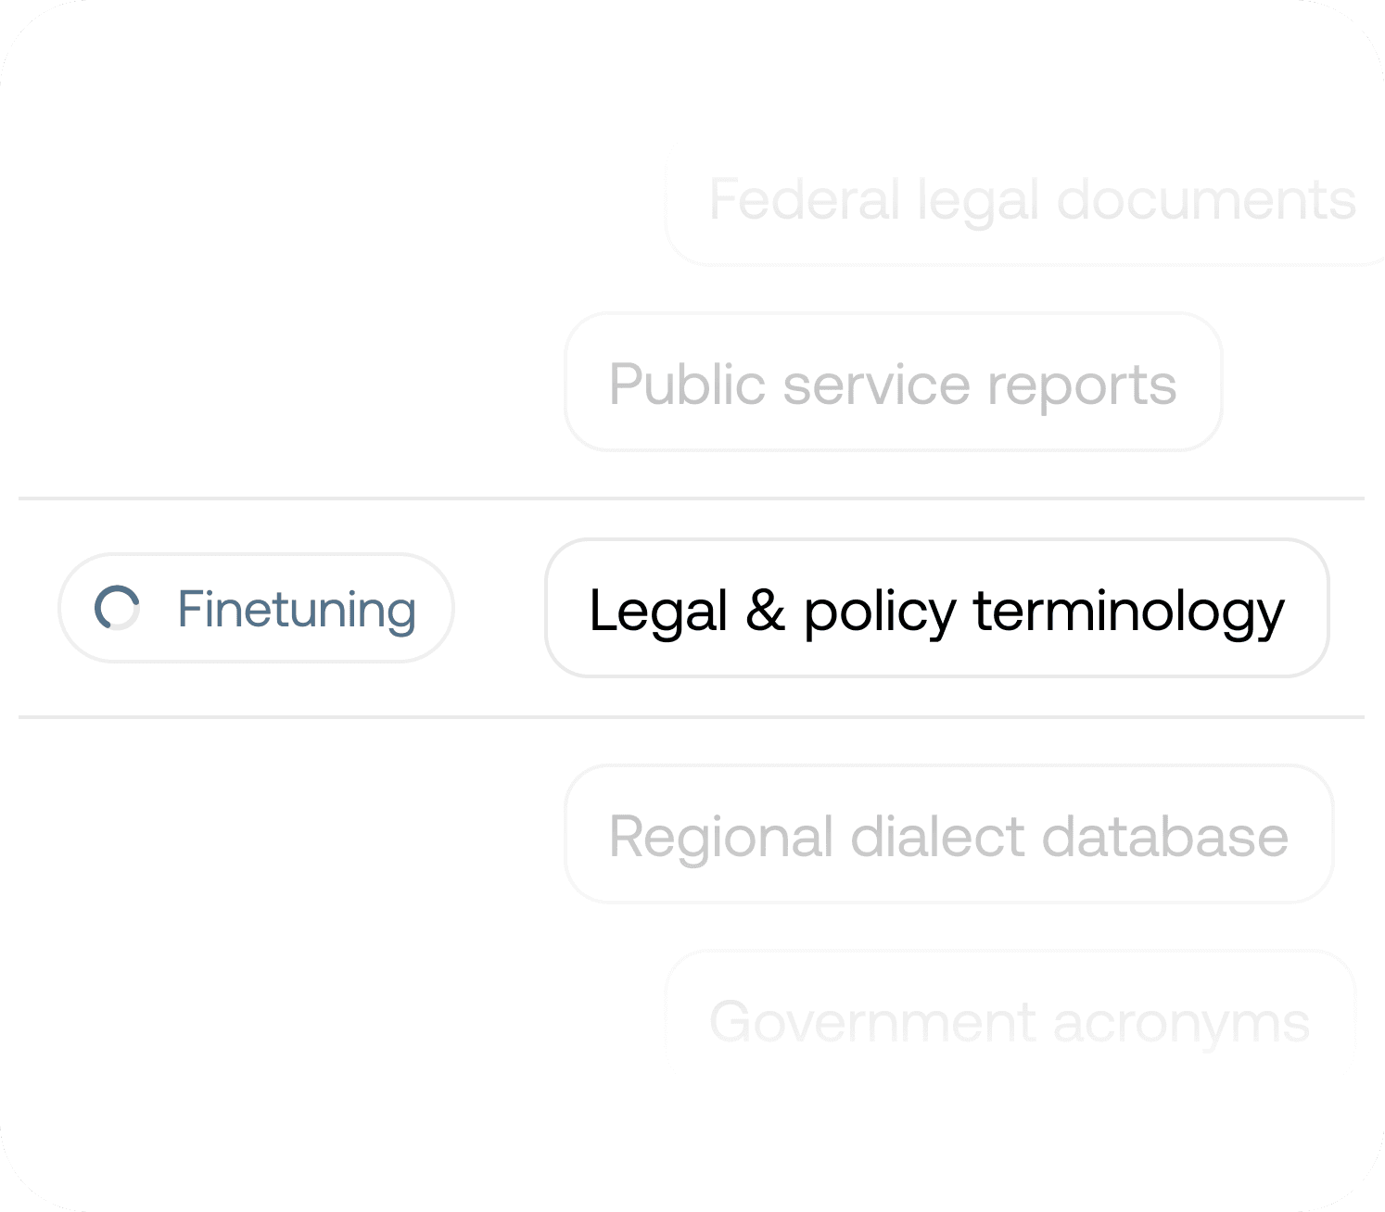This screenshot has width=1385, height=1212.
Task: Click the word Finetuning in the pill
Action: click(297, 610)
